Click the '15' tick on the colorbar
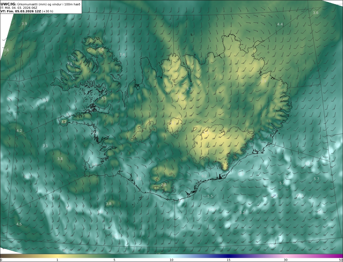Screen dimensions: 343x262 click(229, 260)
